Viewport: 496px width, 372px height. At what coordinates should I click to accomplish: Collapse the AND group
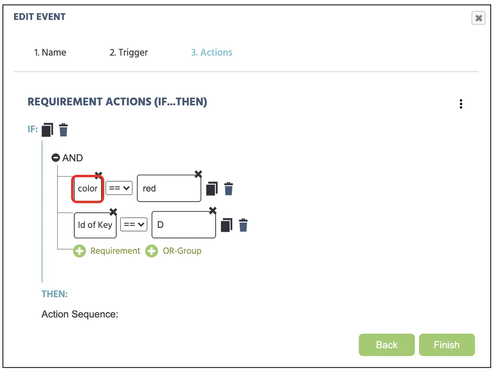click(56, 158)
